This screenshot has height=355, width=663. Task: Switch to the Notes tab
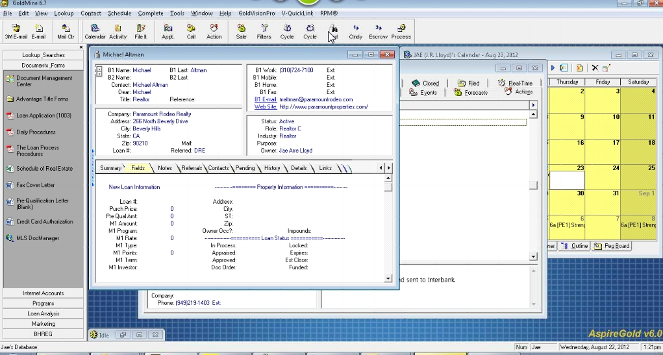point(165,168)
